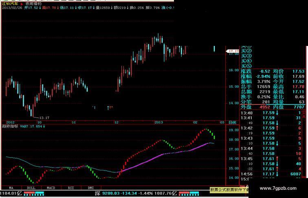Click the 总手 value 12659
308x198 pixels.
[x=264, y=87]
